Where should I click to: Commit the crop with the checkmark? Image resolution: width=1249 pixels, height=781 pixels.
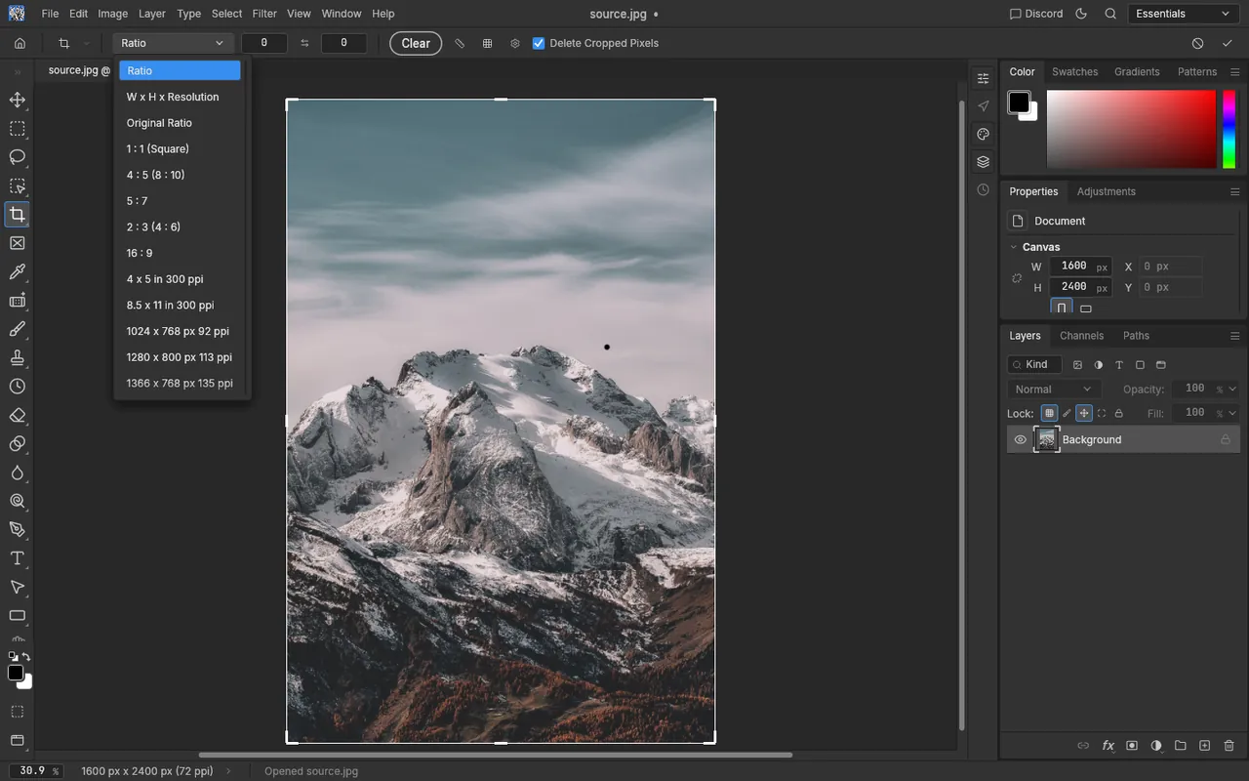[x=1228, y=44]
